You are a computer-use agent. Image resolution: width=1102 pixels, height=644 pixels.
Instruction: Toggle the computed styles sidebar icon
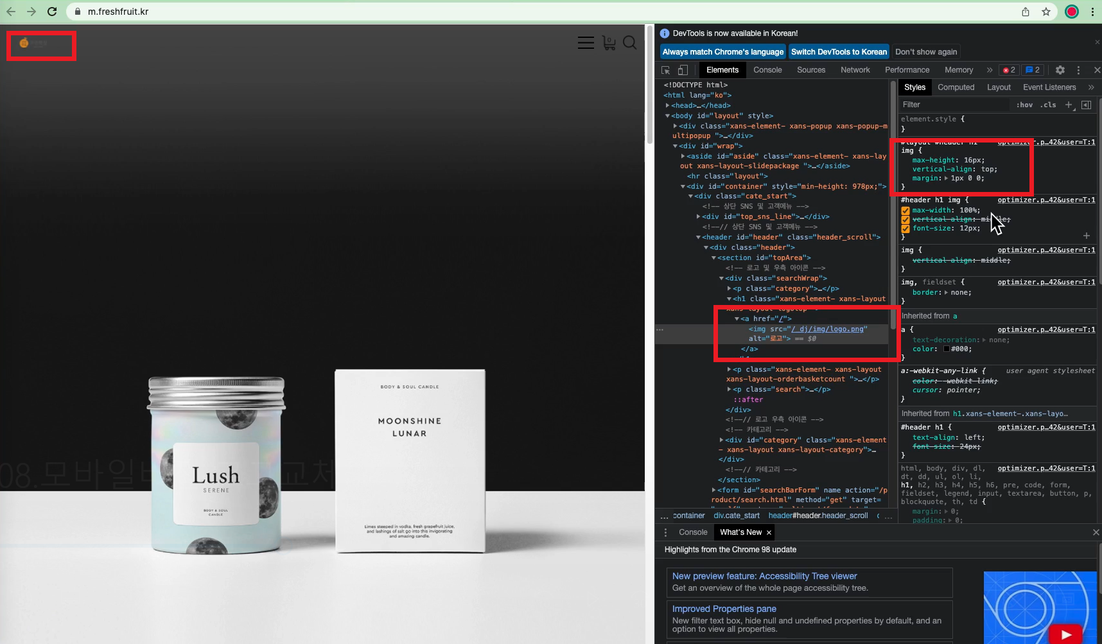(1086, 105)
